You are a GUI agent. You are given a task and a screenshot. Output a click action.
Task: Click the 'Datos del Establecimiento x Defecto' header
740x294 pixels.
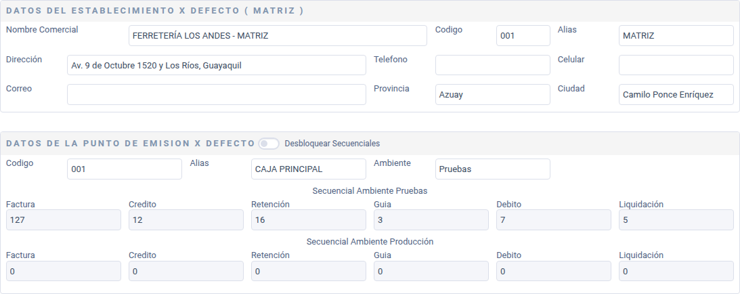[x=155, y=10]
